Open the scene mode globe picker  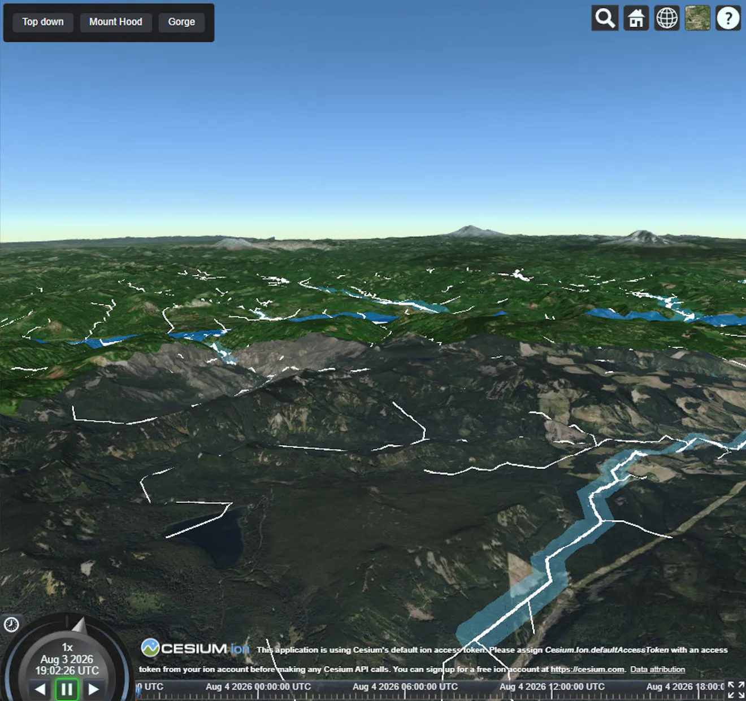click(667, 18)
